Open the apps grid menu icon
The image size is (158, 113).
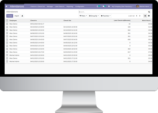point(6,6)
